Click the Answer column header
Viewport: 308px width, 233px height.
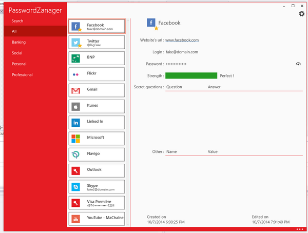coord(214,87)
